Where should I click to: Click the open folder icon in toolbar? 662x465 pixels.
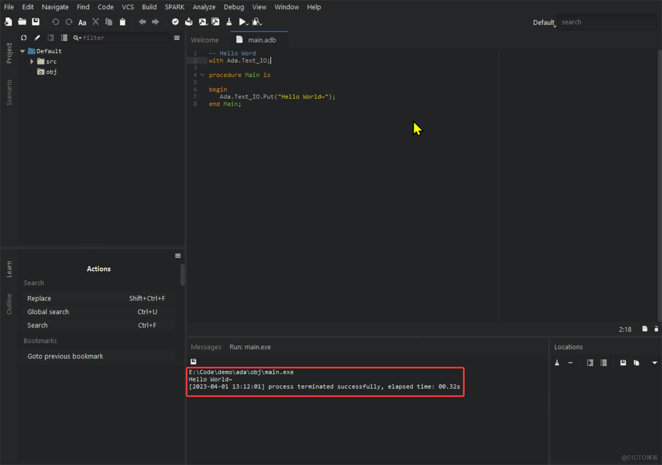[x=22, y=22]
